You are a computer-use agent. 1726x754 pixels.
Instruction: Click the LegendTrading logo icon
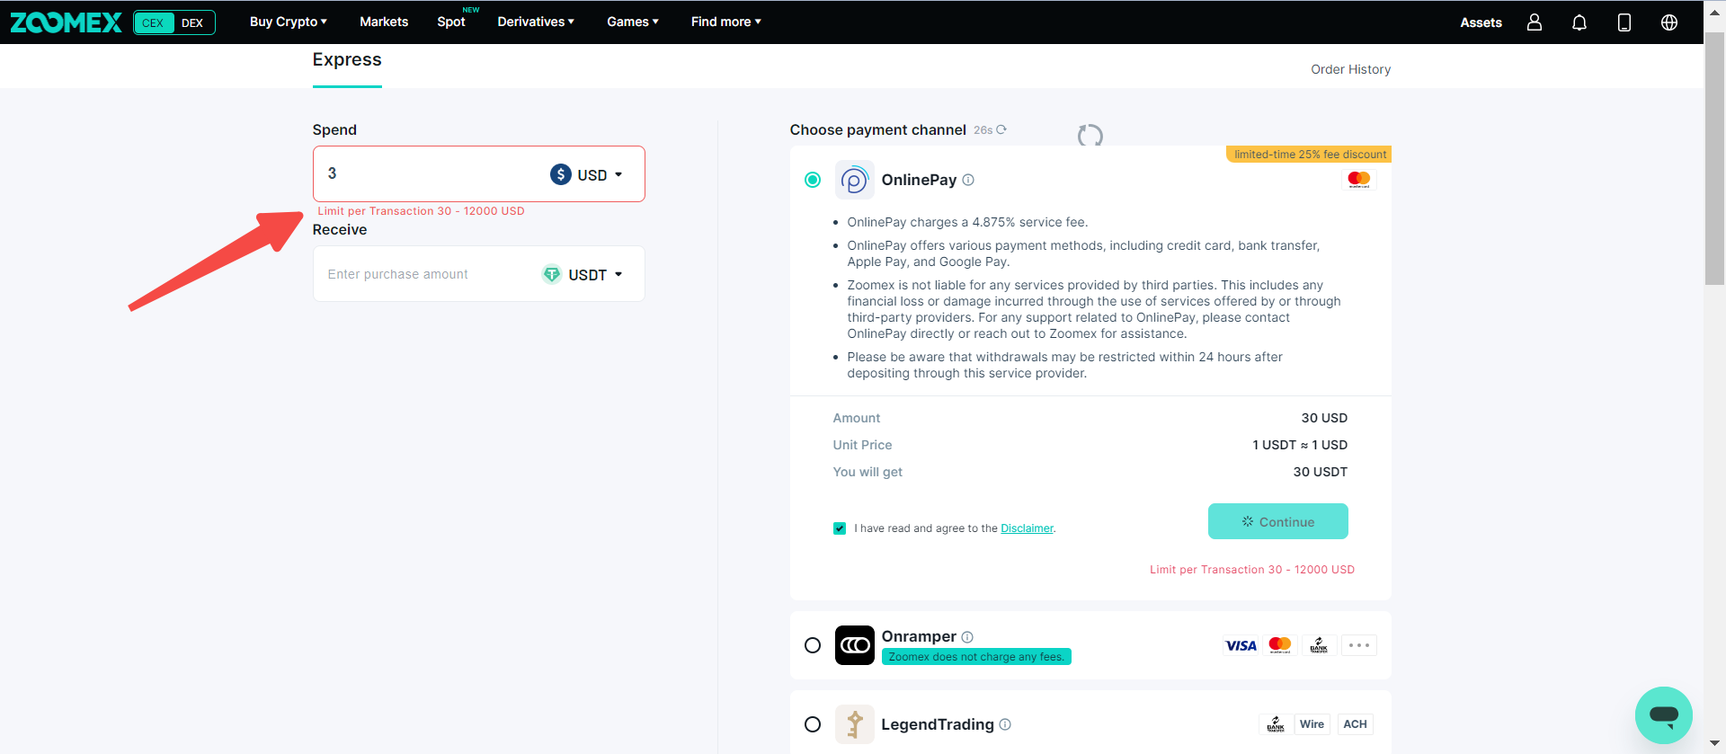[x=854, y=724]
